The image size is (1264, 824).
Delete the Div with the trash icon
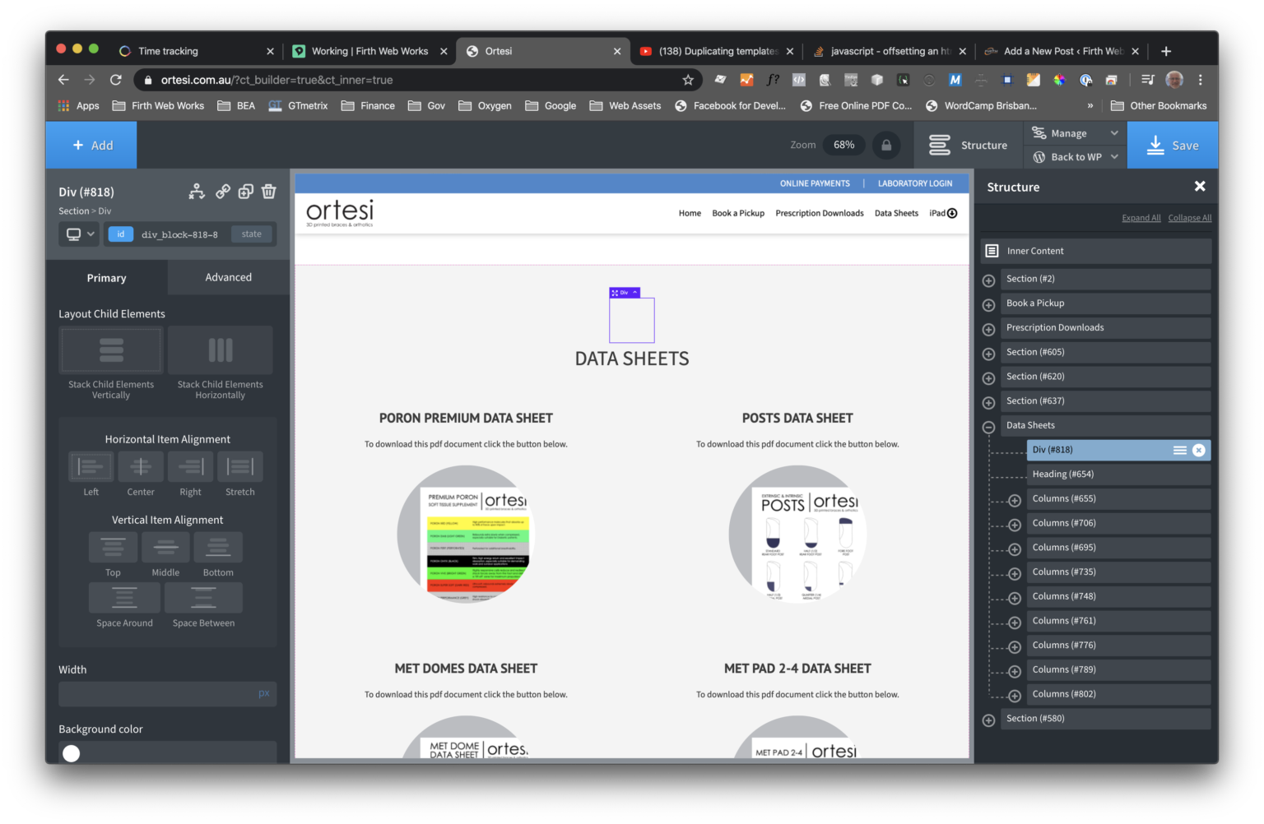tap(268, 191)
